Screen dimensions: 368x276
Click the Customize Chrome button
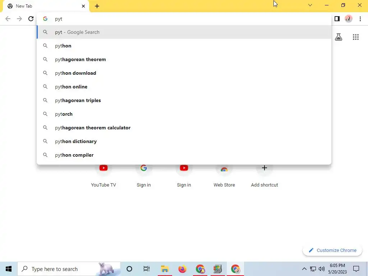[332, 250]
